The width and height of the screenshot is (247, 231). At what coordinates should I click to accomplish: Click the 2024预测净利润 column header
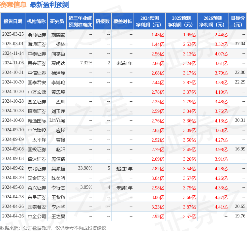coord(150,21)
